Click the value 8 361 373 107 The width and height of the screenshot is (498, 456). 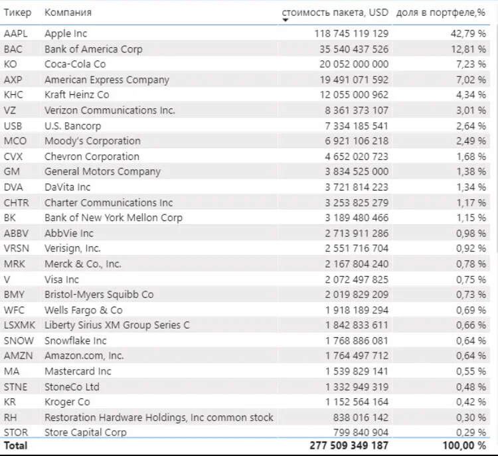coord(357,110)
